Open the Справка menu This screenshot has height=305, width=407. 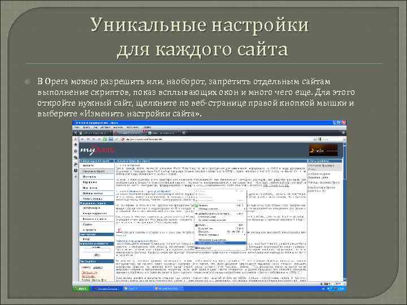pyautogui.click(x=147, y=127)
